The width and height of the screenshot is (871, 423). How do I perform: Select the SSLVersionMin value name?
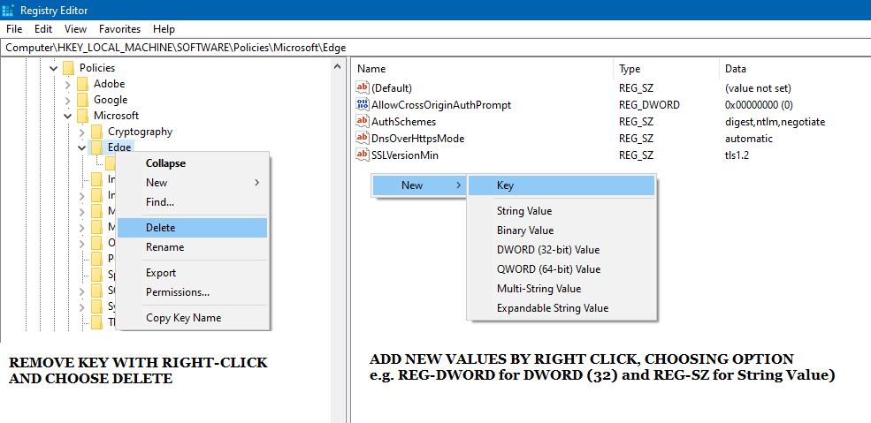point(405,155)
